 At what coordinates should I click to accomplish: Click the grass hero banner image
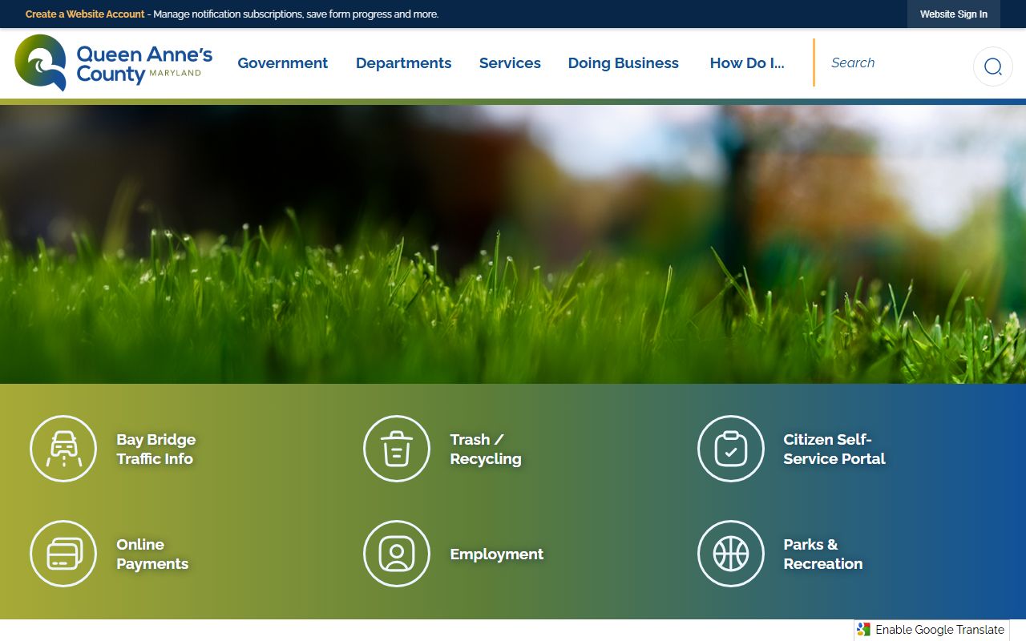pyautogui.click(x=513, y=244)
